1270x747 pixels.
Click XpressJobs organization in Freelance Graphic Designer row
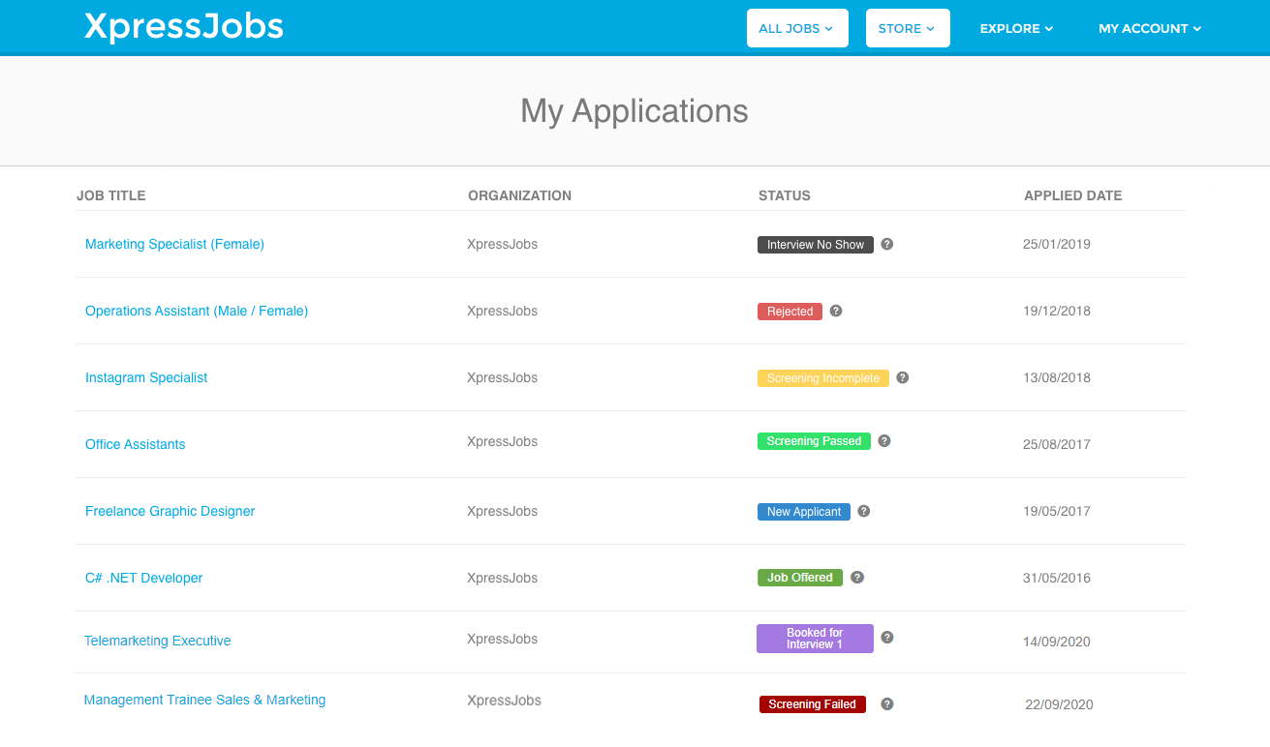502,511
